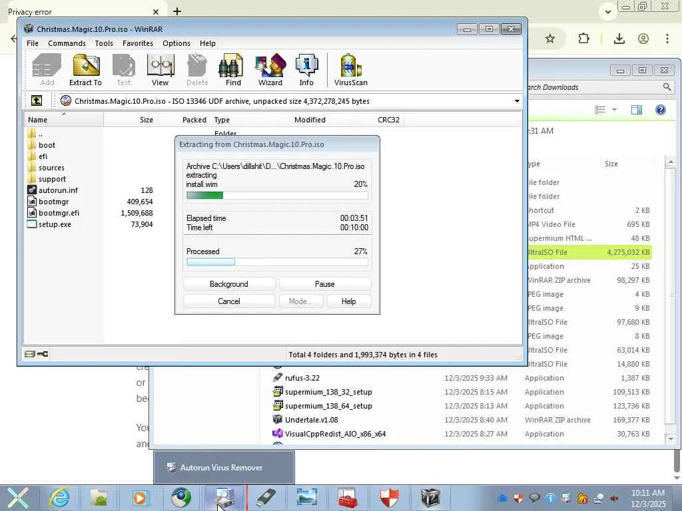This screenshot has width=682, height=511.
Task: Go up one level with the arrow icon
Action: tap(37, 101)
